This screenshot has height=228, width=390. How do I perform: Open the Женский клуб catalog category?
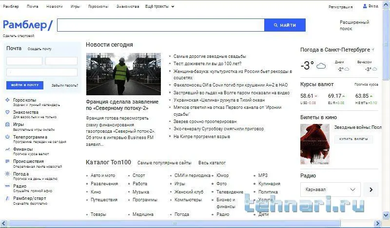pyautogui.click(x=189, y=192)
